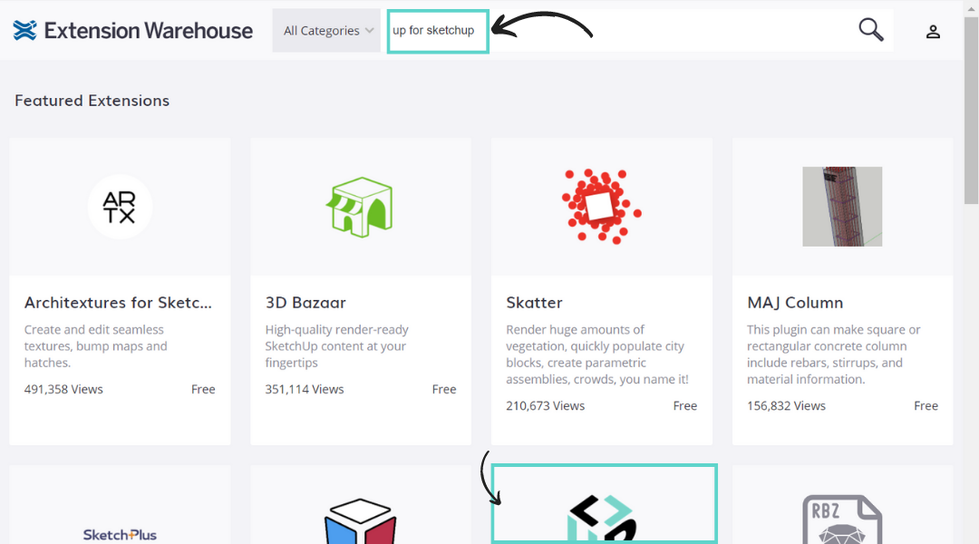Click the colored cube extension icon
The height and width of the screenshot is (544, 979).
coord(360,521)
